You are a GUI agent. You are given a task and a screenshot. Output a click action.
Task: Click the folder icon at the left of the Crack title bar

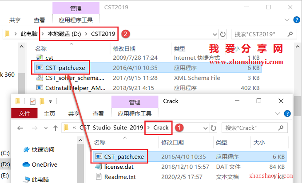tap(18, 101)
